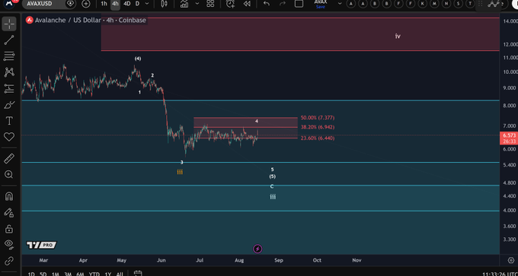The image size is (518, 276).
Task: Expand the favorite indicators dropdown arrow
Action: [197, 4]
